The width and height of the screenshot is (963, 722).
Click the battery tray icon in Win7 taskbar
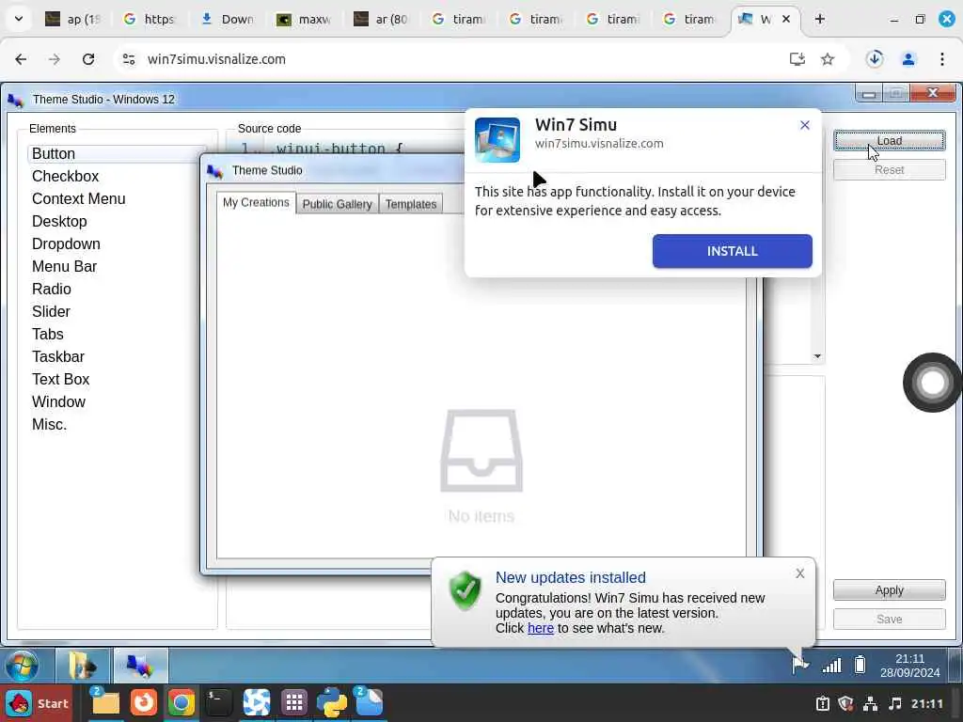pos(860,665)
